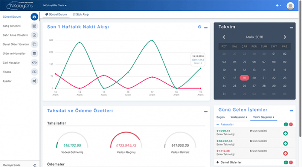Screen dimensions: 302x167
Task: Open the Finans money icon
Action: (x=34, y=72)
